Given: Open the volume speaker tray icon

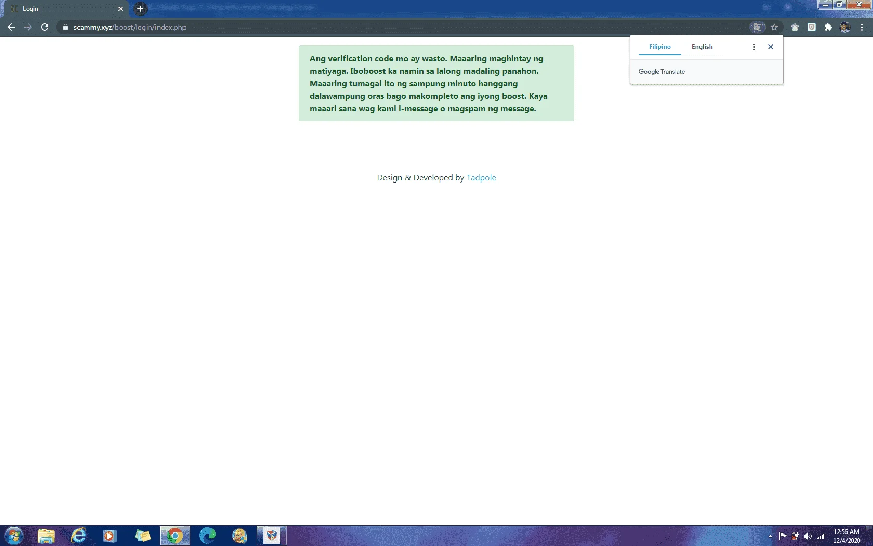Looking at the screenshot, I should (808, 536).
